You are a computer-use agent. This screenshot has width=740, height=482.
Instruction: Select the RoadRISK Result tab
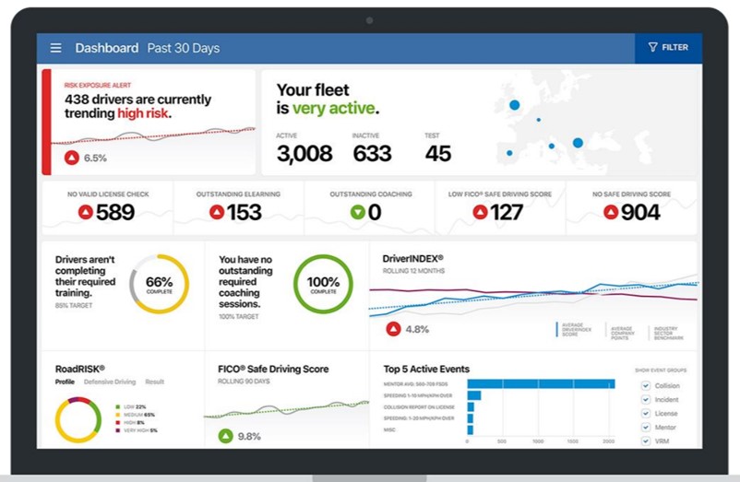pos(155,382)
